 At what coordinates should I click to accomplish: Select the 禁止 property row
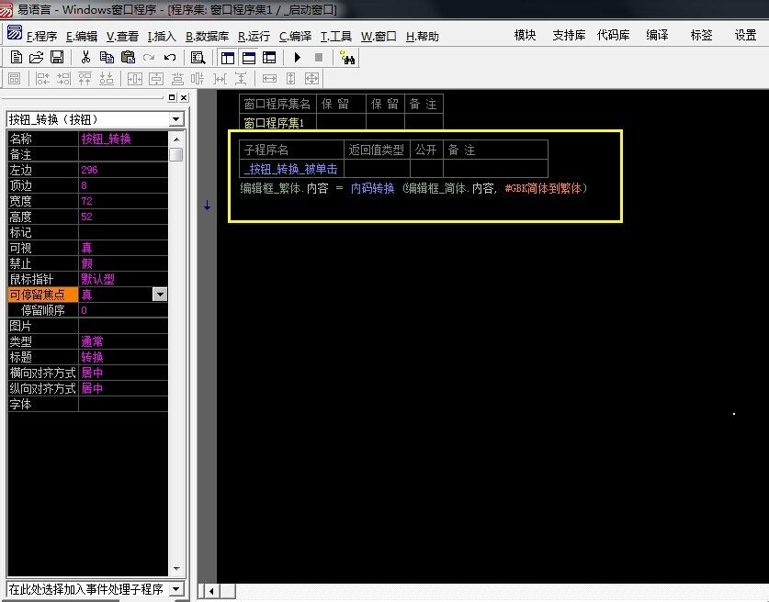[88, 263]
